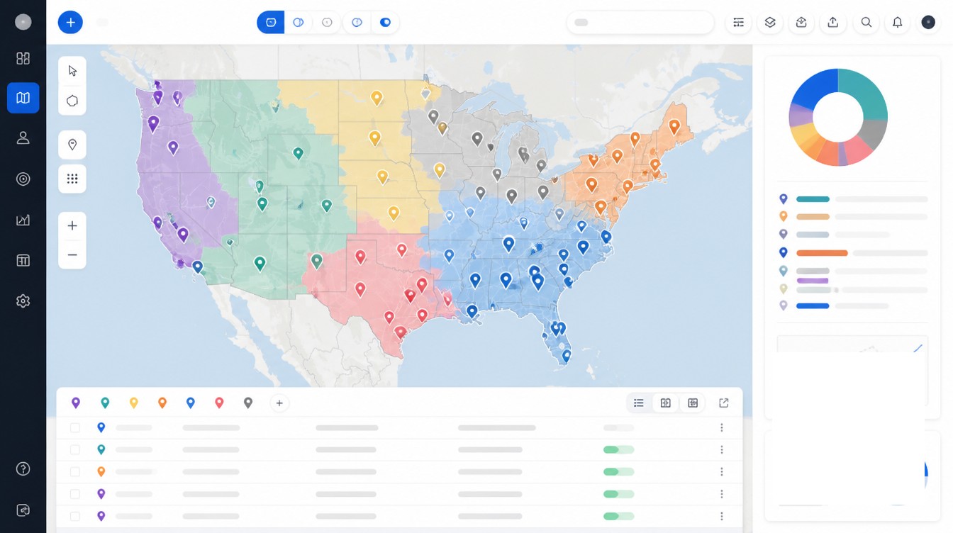Open kebab menu on orange pin row
953x533 pixels.
pyautogui.click(x=722, y=471)
